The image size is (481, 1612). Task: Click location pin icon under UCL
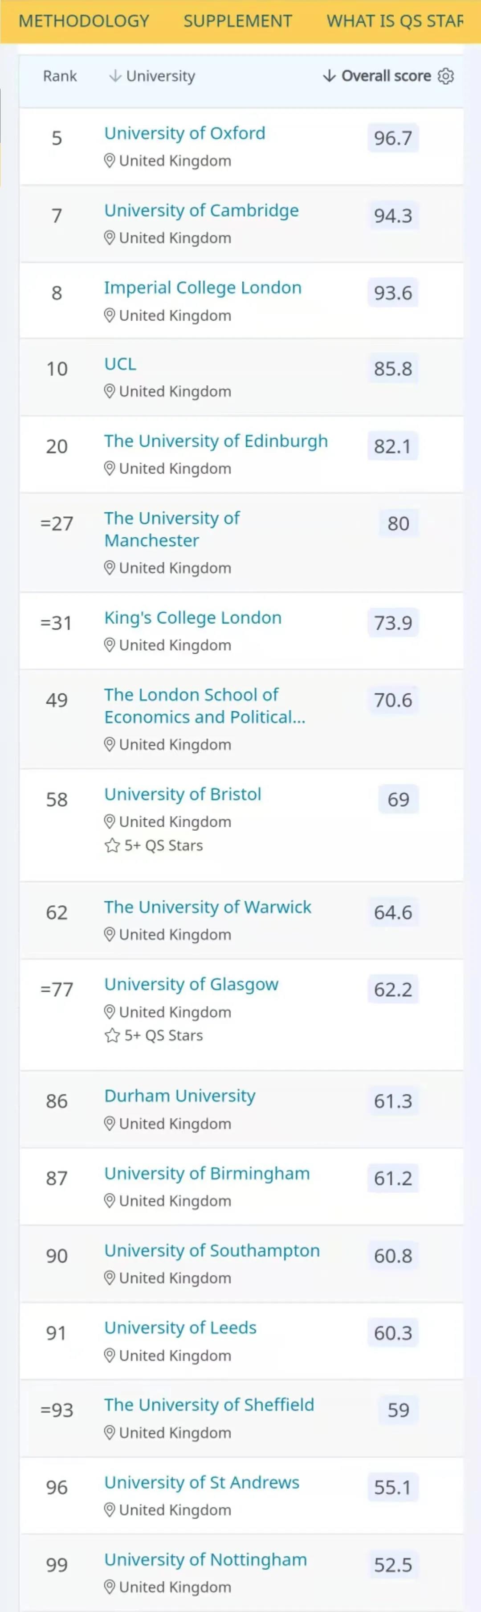[109, 392]
